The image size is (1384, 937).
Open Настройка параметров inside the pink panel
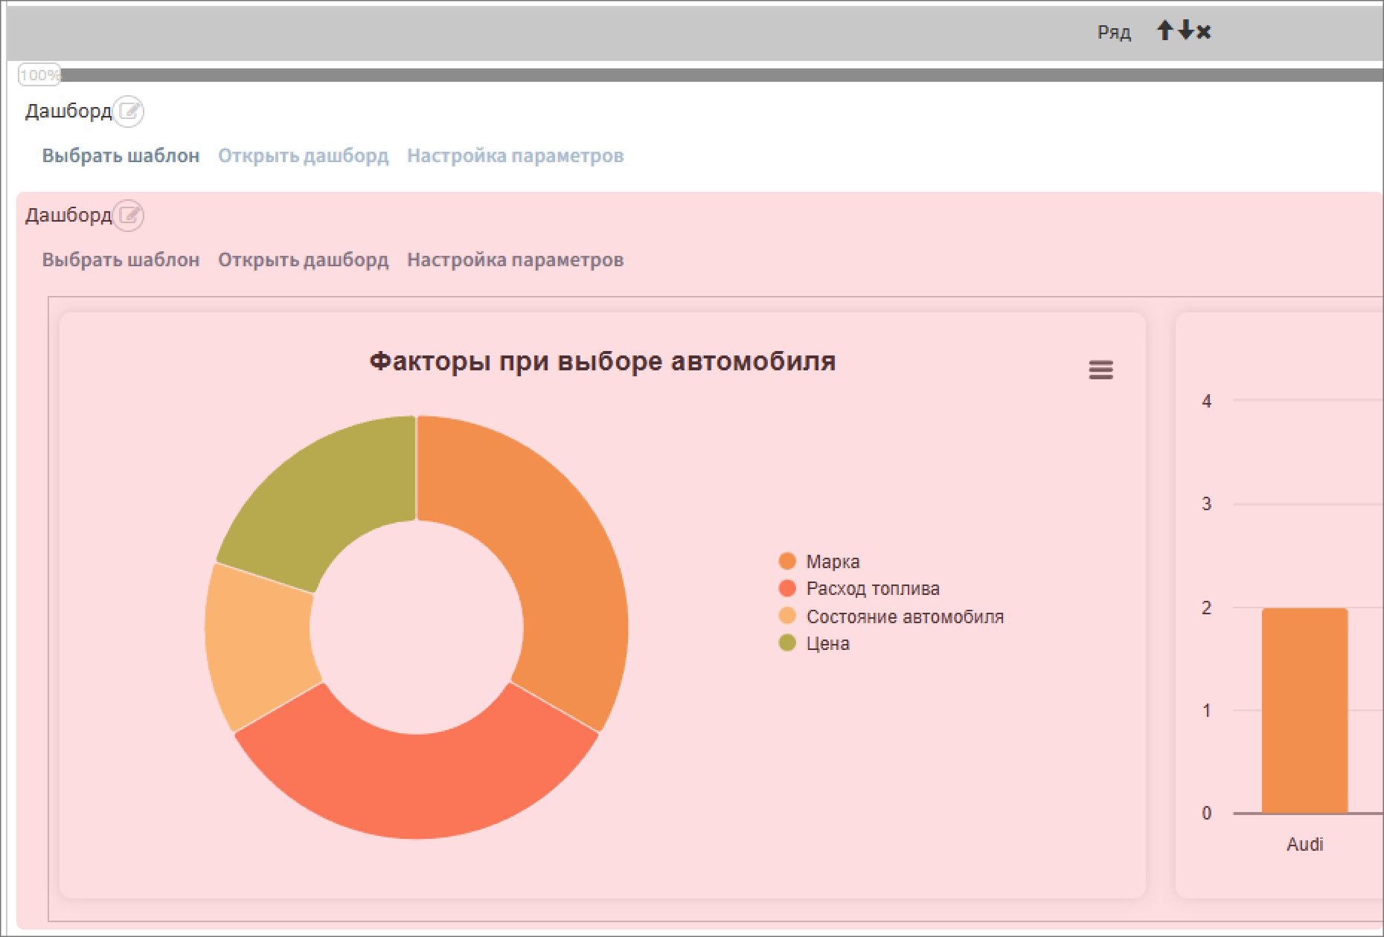click(515, 260)
